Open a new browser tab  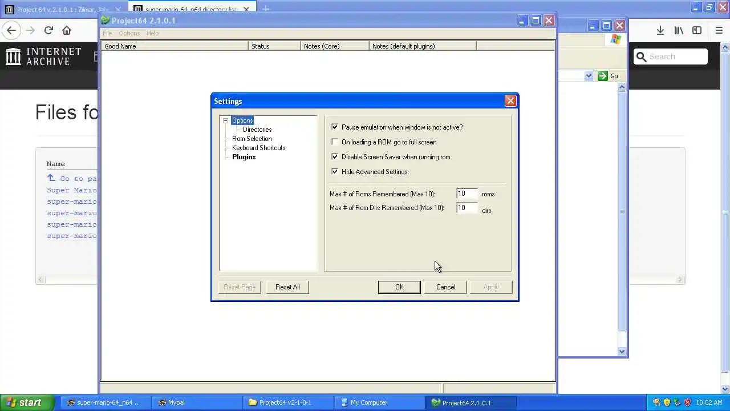point(266,9)
